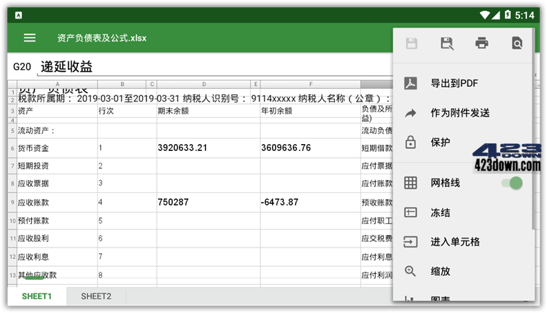Image resolution: width=547 pixels, height=313 pixels.
Task: Select 导出到PDF menu entry
Action: (x=454, y=83)
